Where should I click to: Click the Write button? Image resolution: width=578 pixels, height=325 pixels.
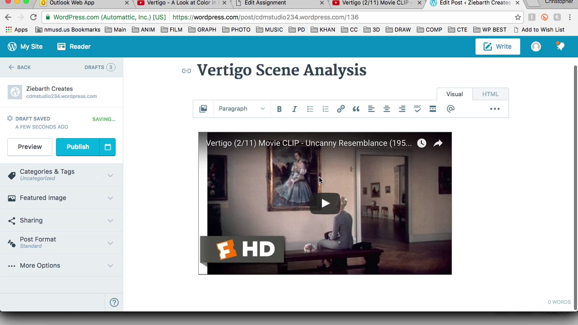498,46
